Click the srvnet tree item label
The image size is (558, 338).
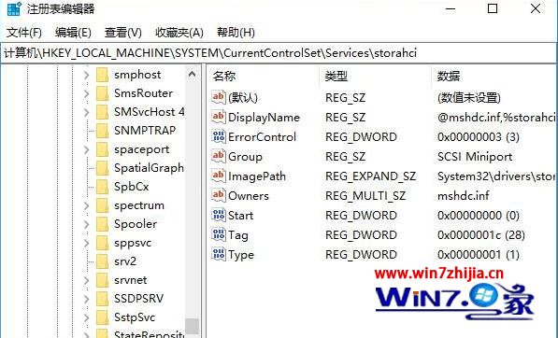click(131, 280)
